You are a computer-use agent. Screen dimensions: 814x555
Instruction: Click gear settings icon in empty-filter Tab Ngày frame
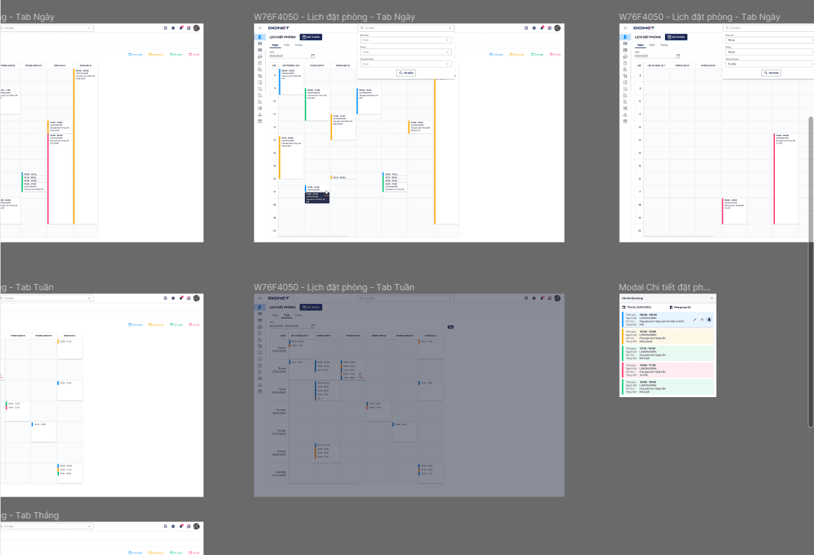(534, 28)
